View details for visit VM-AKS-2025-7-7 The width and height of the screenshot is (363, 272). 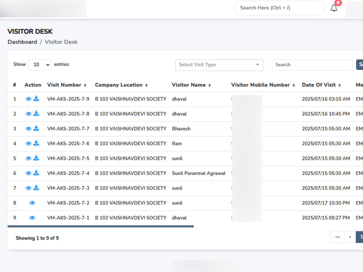(x=28, y=129)
